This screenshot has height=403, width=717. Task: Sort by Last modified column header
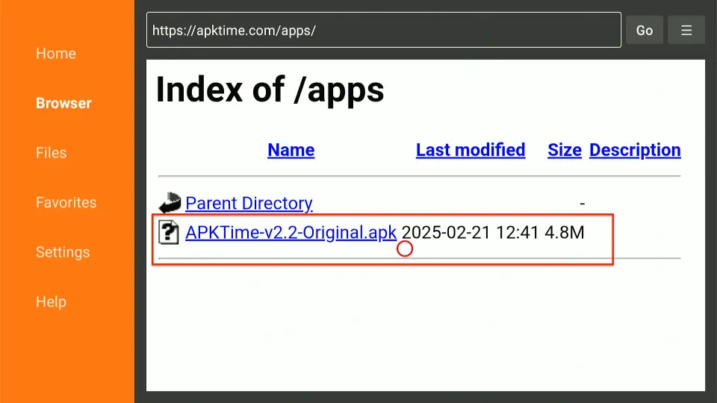(471, 150)
